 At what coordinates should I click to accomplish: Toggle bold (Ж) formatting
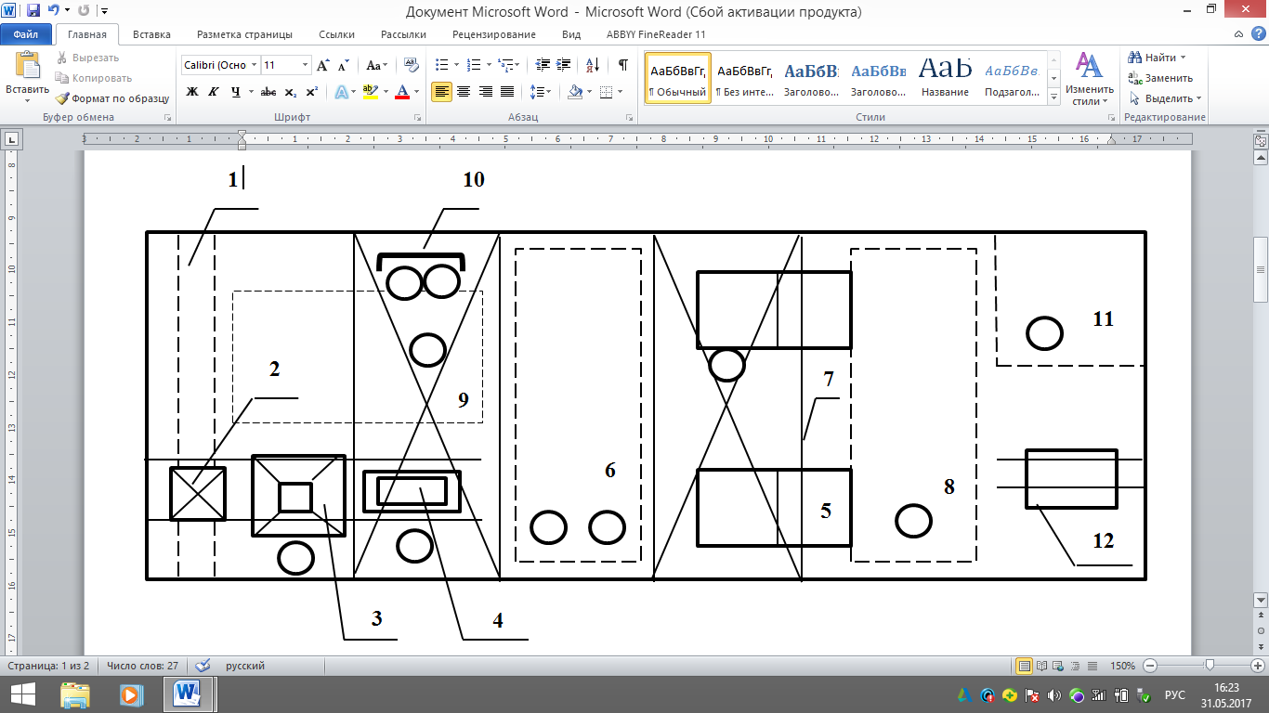[x=192, y=92]
